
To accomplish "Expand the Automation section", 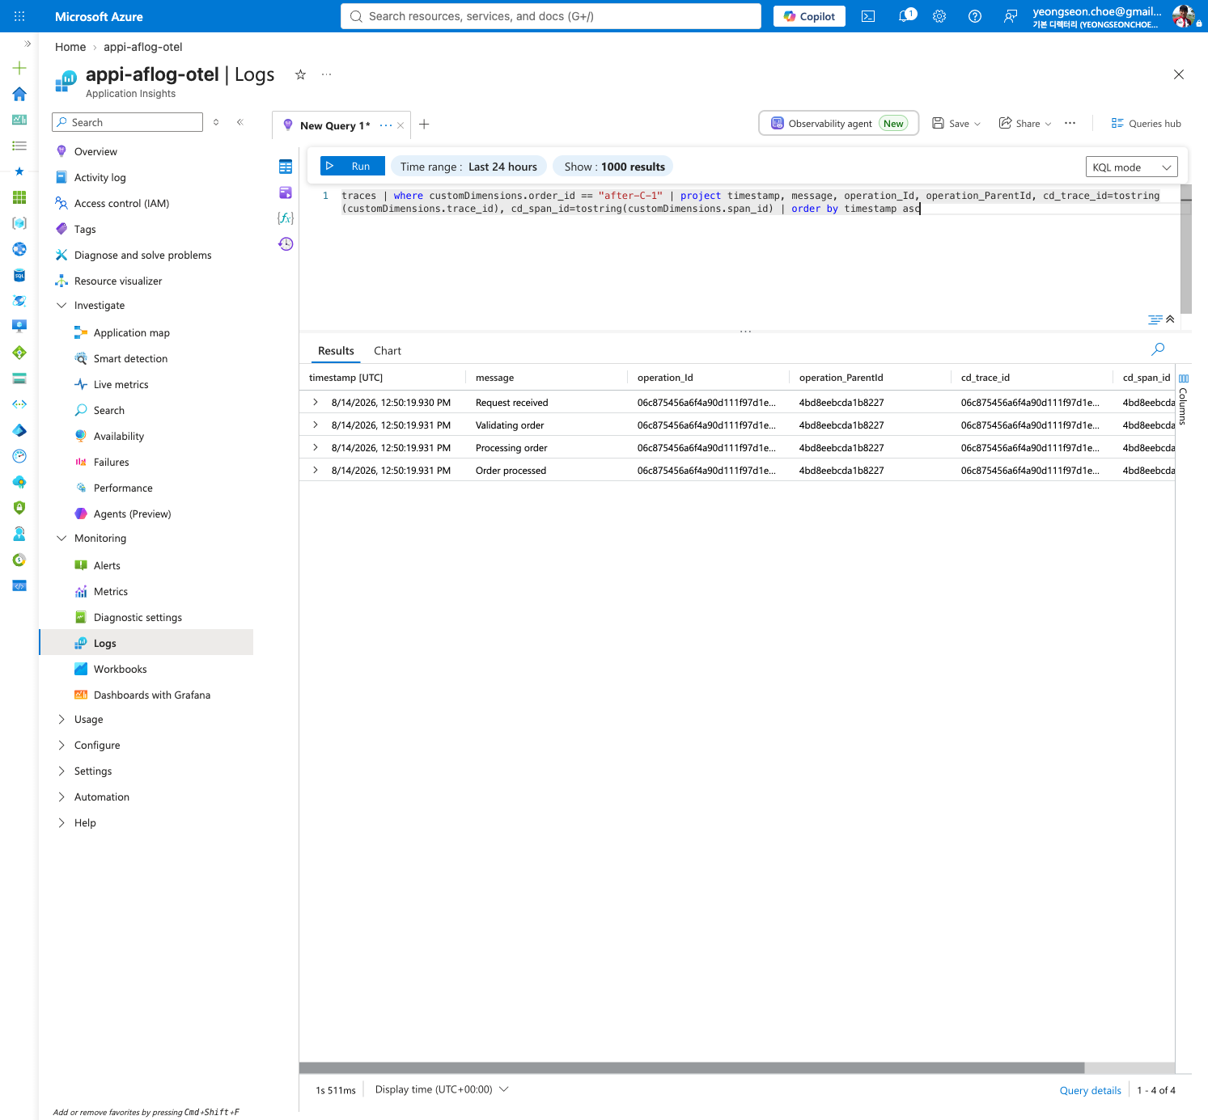I will (61, 797).
